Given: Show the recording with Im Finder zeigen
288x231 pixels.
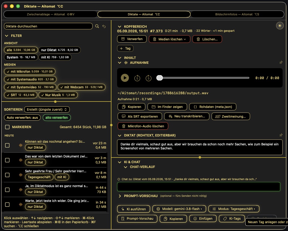Looking at the screenshot, I should pos(167,107).
